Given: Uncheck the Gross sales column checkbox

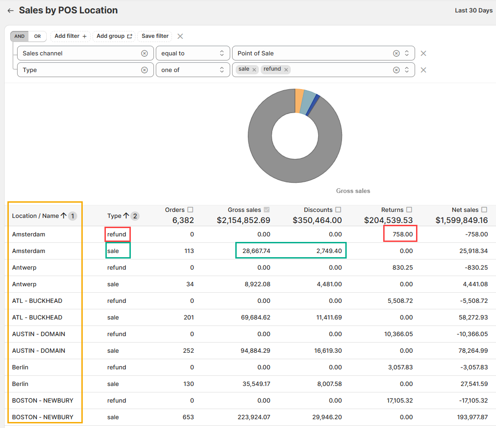Looking at the screenshot, I should click(266, 210).
